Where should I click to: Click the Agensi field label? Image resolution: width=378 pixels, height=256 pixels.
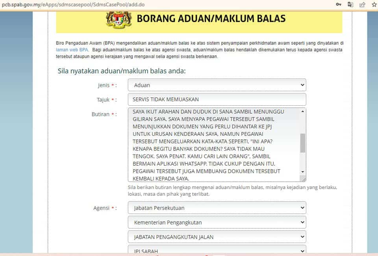(105, 208)
